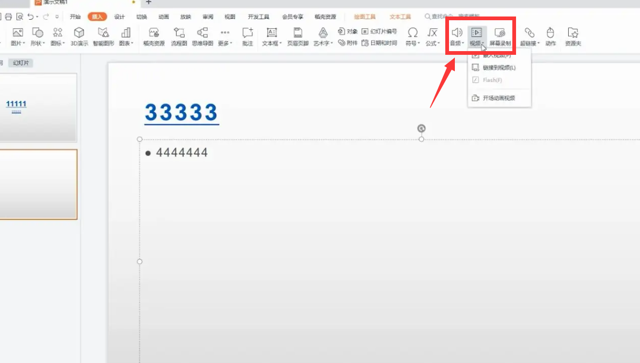
Task: Expand the 音频 dropdown arrow
Action: 463,44
